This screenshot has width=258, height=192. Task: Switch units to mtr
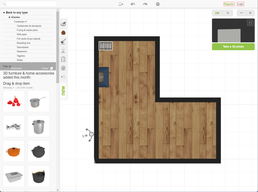click(217, 13)
